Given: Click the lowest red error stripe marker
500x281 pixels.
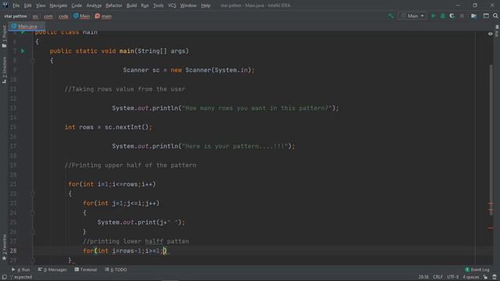Looking at the screenshot, I should (490, 228).
